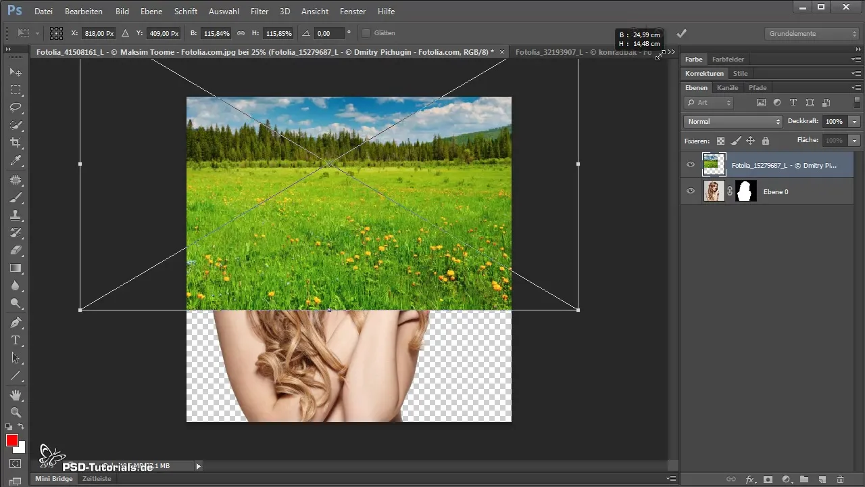Click the reference point location grid
This screenshot has width=865, height=487.
pyautogui.click(x=56, y=32)
